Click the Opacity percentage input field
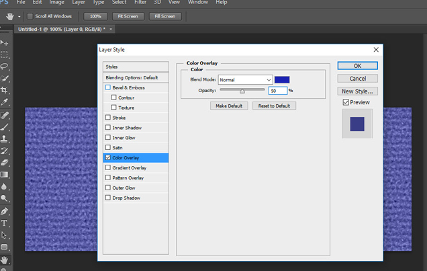The image size is (427, 271). (277, 91)
